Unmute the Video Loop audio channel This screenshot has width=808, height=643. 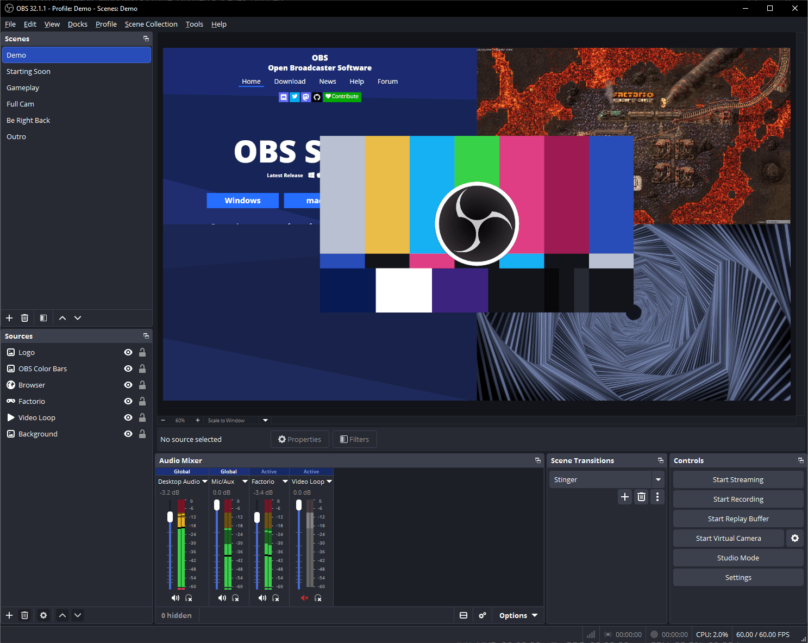point(304,598)
